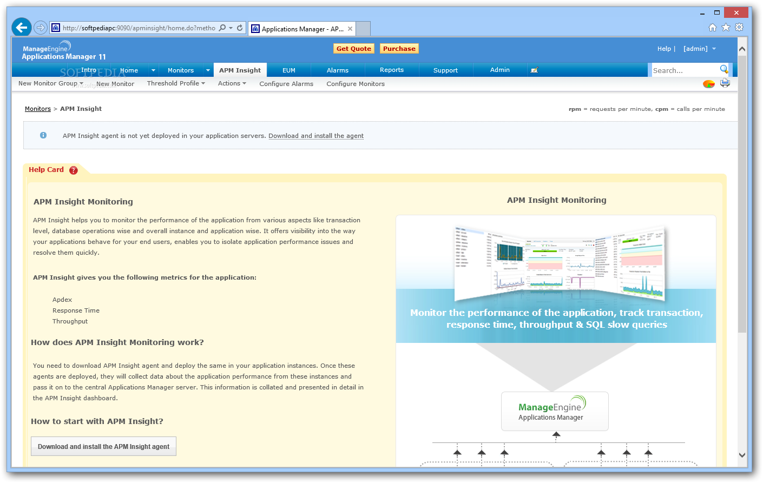Image resolution: width=763 pixels, height=483 pixels.
Task: Click the "Throughput" metric text
Action: pos(70,321)
